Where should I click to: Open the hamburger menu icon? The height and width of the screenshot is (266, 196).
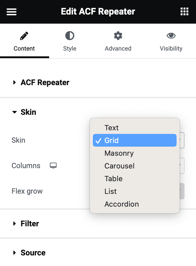tap(12, 12)
